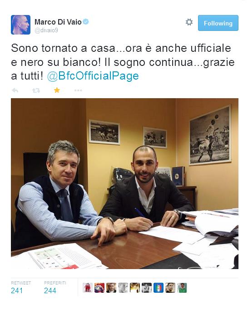Open the Italy crest avatar in the favoriters row
The image size is (248, 310).
point(159,288)
